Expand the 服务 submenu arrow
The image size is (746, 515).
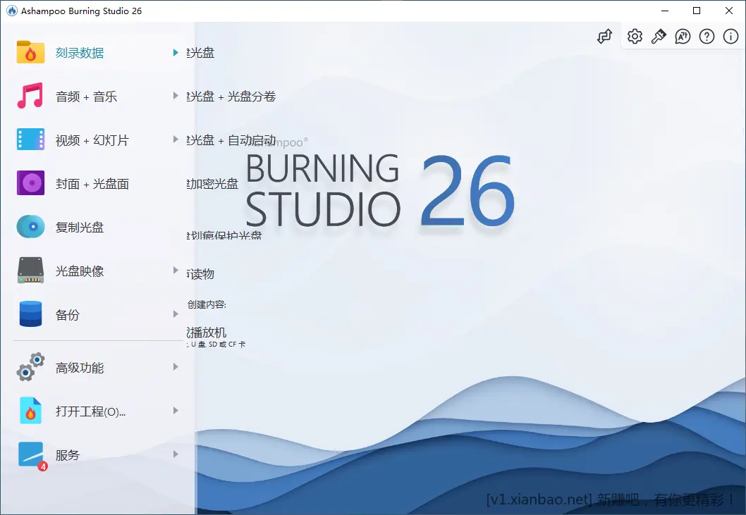pyautogui.click(x=176, y=454)
